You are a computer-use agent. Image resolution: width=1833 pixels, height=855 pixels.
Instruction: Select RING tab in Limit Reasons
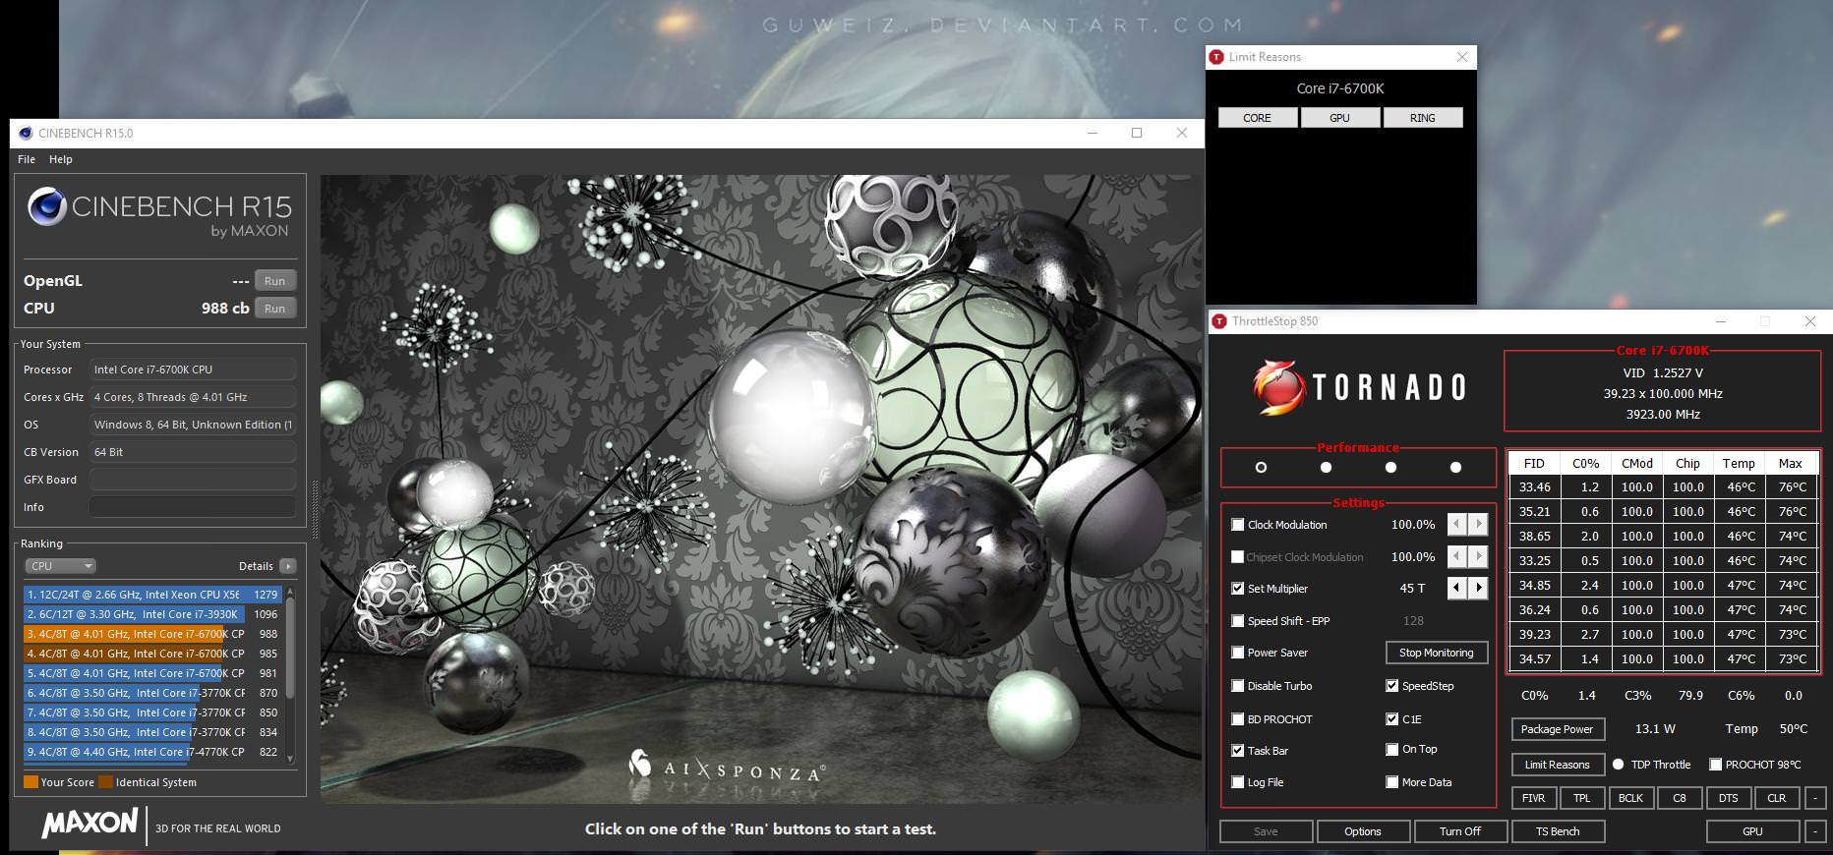point(1423,118)
